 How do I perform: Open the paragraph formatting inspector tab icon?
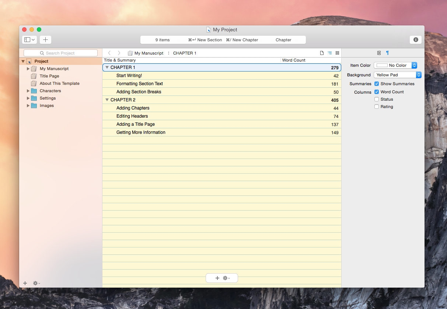[387, 53]
